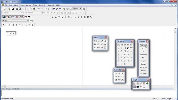The height and width of the screenshot is (100, 178).
Task: Insert the 'while' loop statement
Action: [x=144, y=61]
